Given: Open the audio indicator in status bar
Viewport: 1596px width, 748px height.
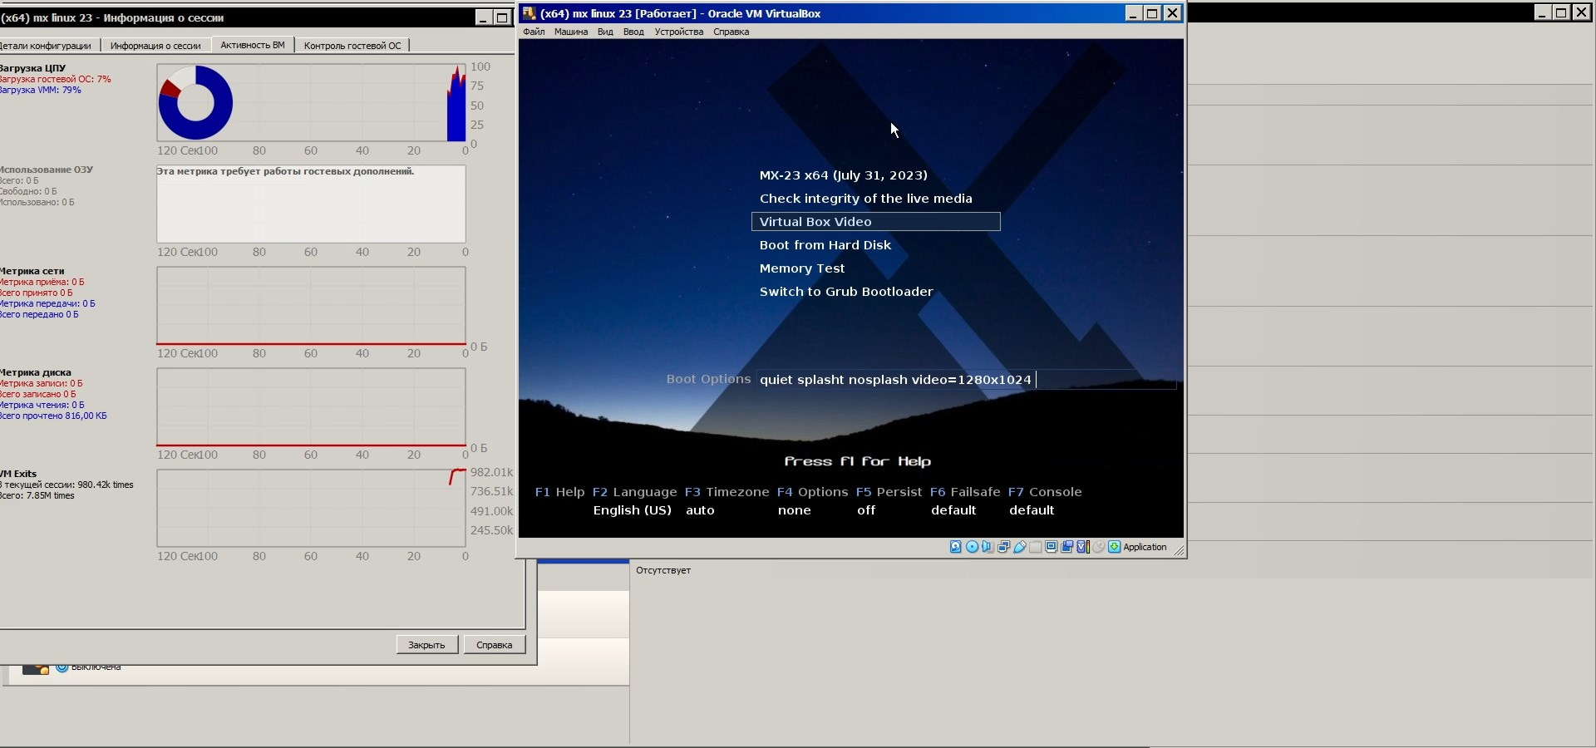Looking at the screenshot, I should click(988, 547).
